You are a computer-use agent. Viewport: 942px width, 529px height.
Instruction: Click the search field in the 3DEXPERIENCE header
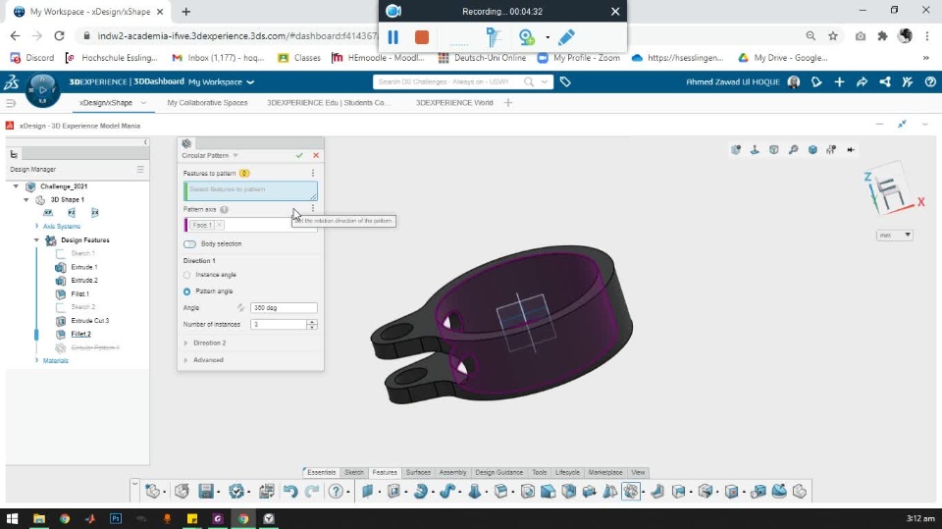[x=449, y=81]
